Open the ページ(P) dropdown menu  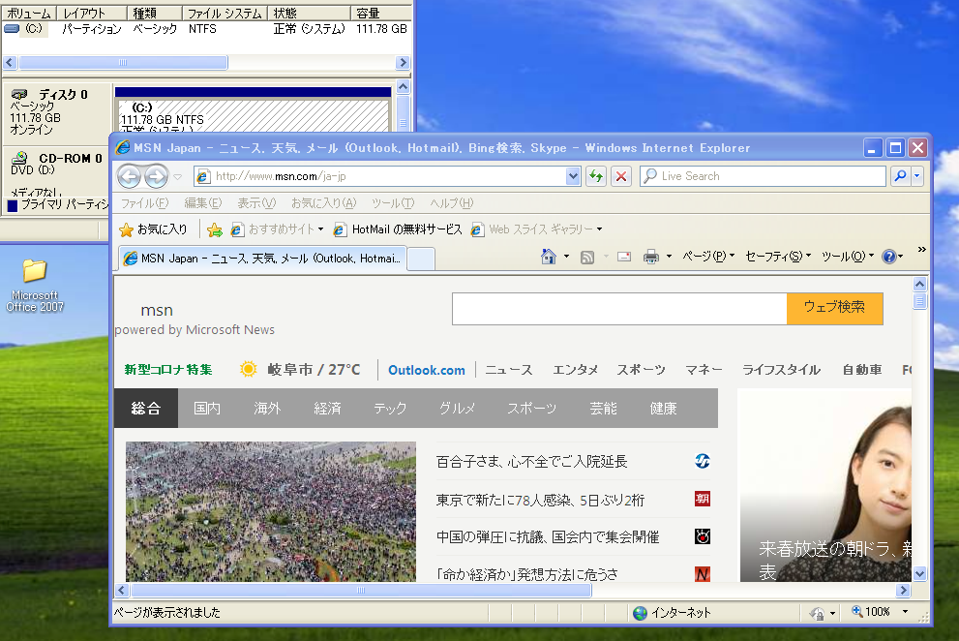tap(708, 257)
